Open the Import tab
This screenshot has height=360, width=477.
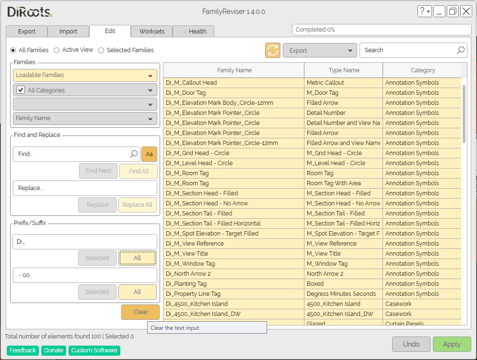(x=68, y=32)
